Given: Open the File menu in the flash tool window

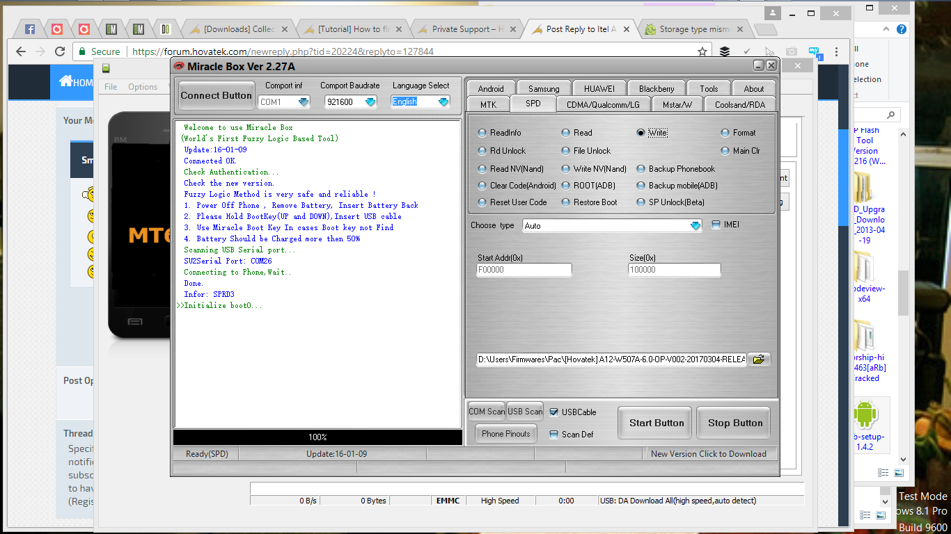Looking at the screenshot, I should [111, 87].
